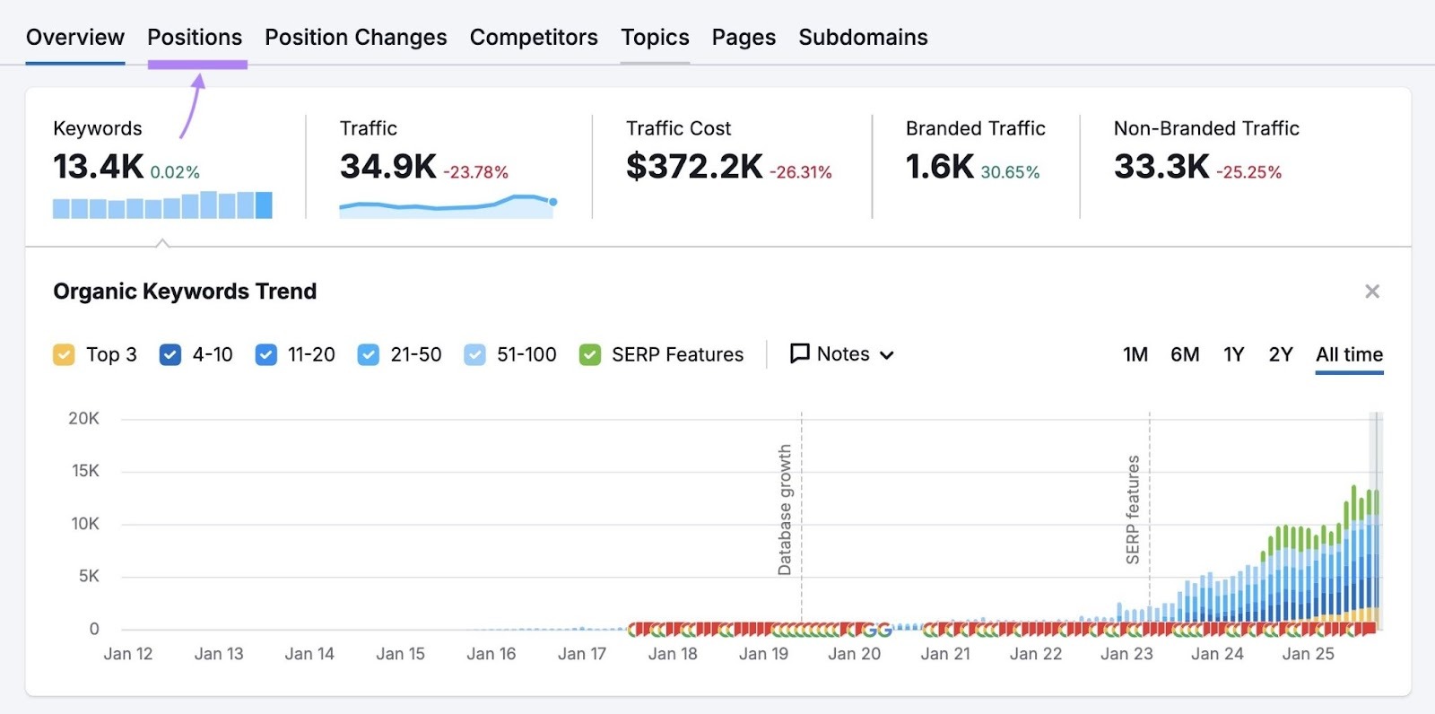Switch to the Competitors tab
Image resolution: width=1435 pixels, height=714 pixels.
tap(534, 38)
